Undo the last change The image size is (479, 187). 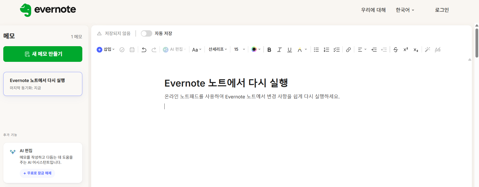coord(144,50)
